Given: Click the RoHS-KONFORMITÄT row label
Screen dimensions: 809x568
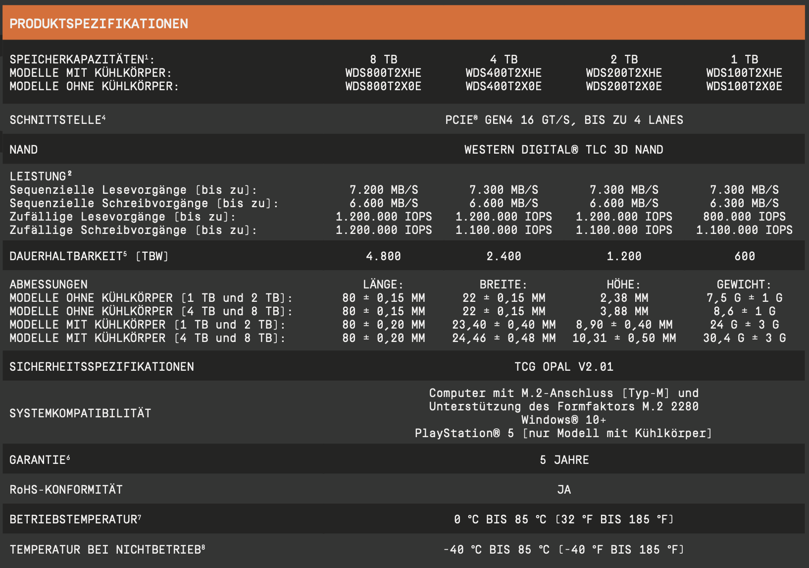Looking at the screenshot, I should pos(66,490).
